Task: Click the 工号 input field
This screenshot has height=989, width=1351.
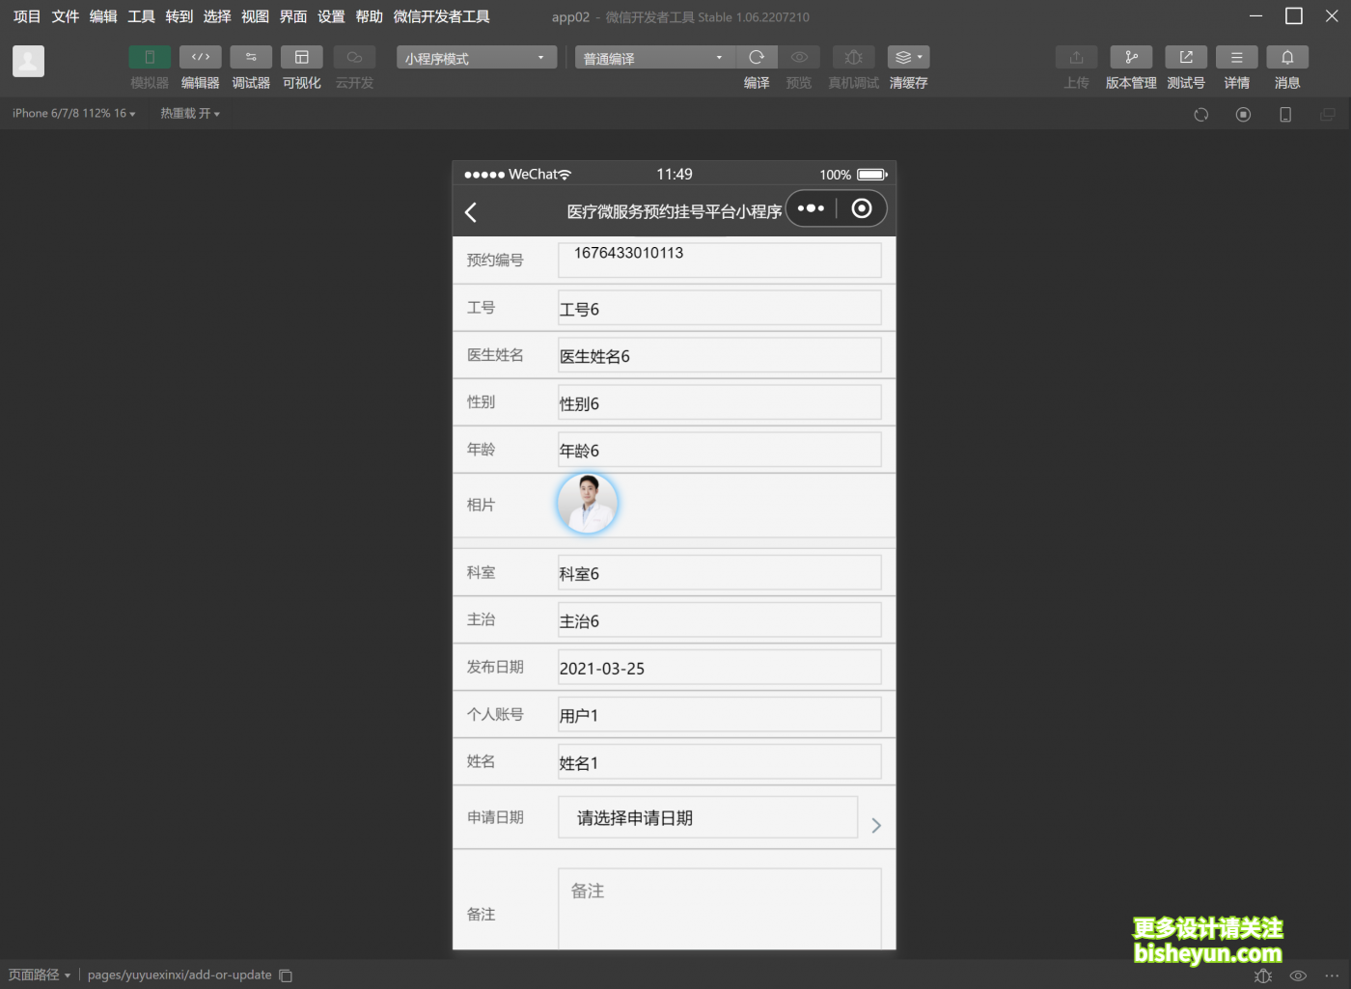Action: 720,308
